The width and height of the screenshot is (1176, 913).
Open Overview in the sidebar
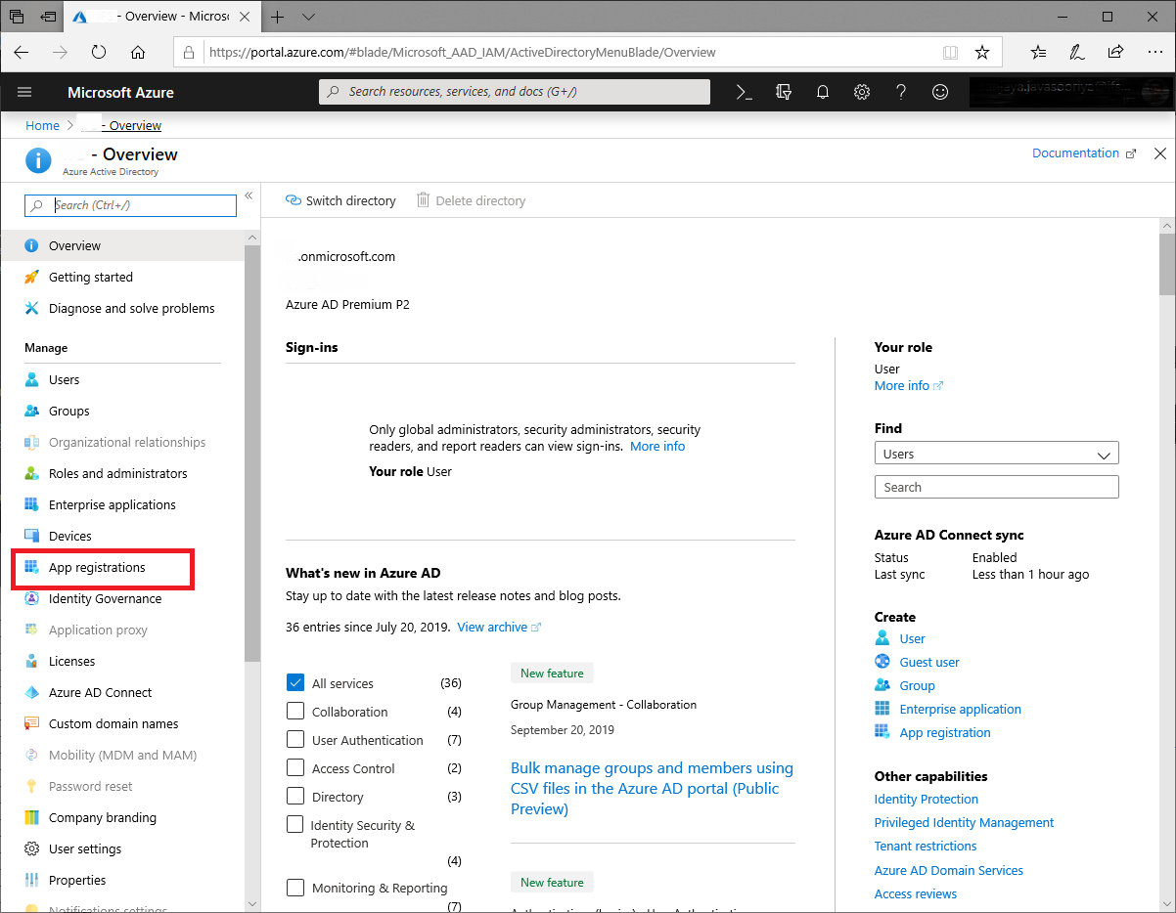[123, 245]
